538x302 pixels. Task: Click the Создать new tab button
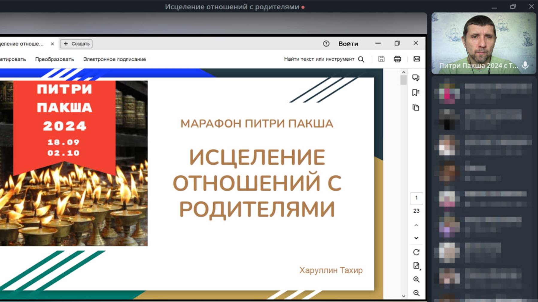[x=76, y=44]
